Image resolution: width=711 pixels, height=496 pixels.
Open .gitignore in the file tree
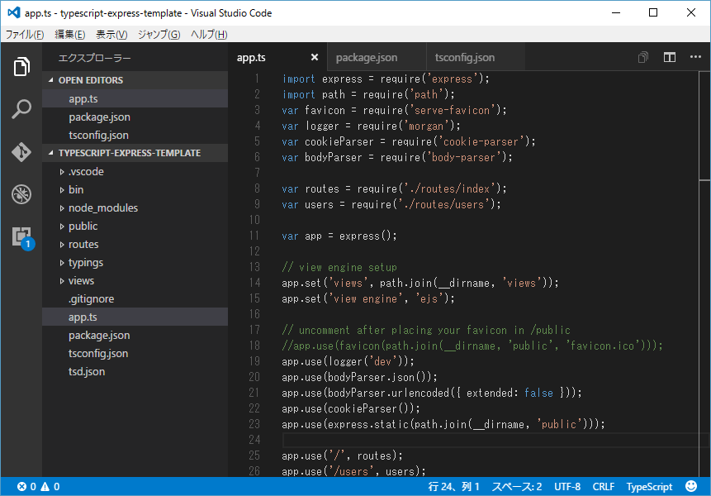tap(135, 298)
